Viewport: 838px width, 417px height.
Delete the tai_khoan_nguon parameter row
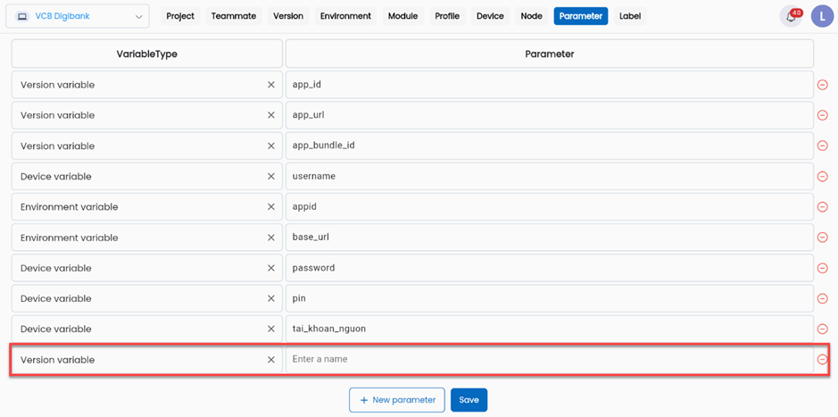[823, 329]
